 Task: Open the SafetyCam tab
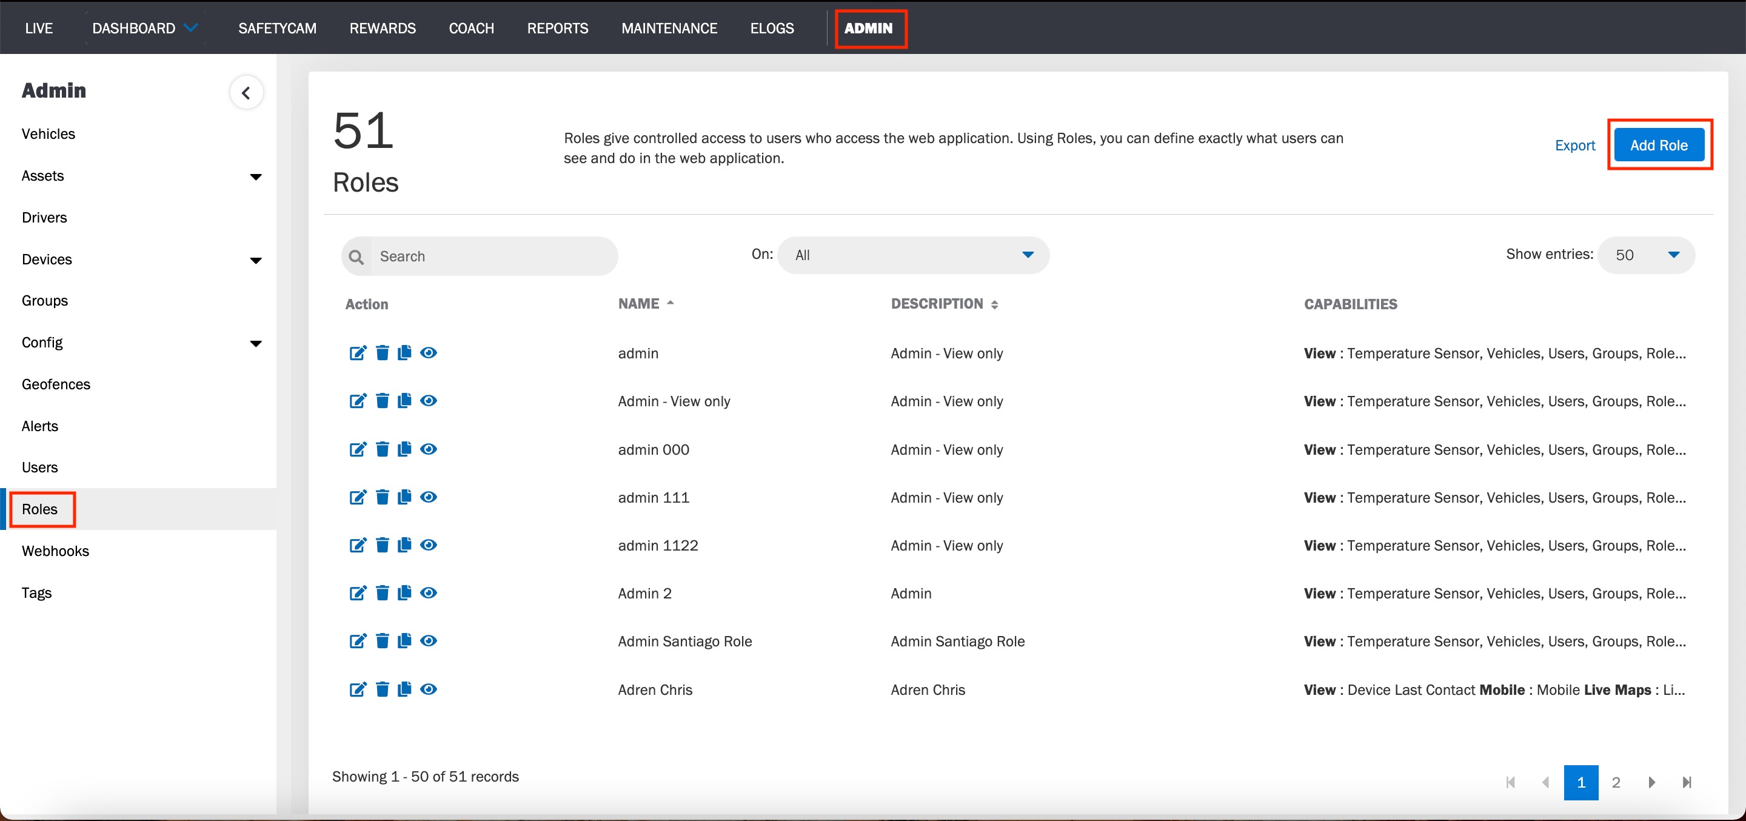(x=277, y=28)
